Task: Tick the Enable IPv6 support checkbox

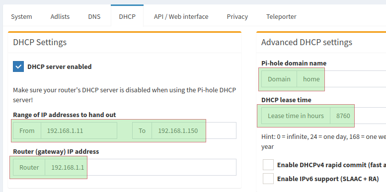Action: pyautogui.click(x=268, y=179)
